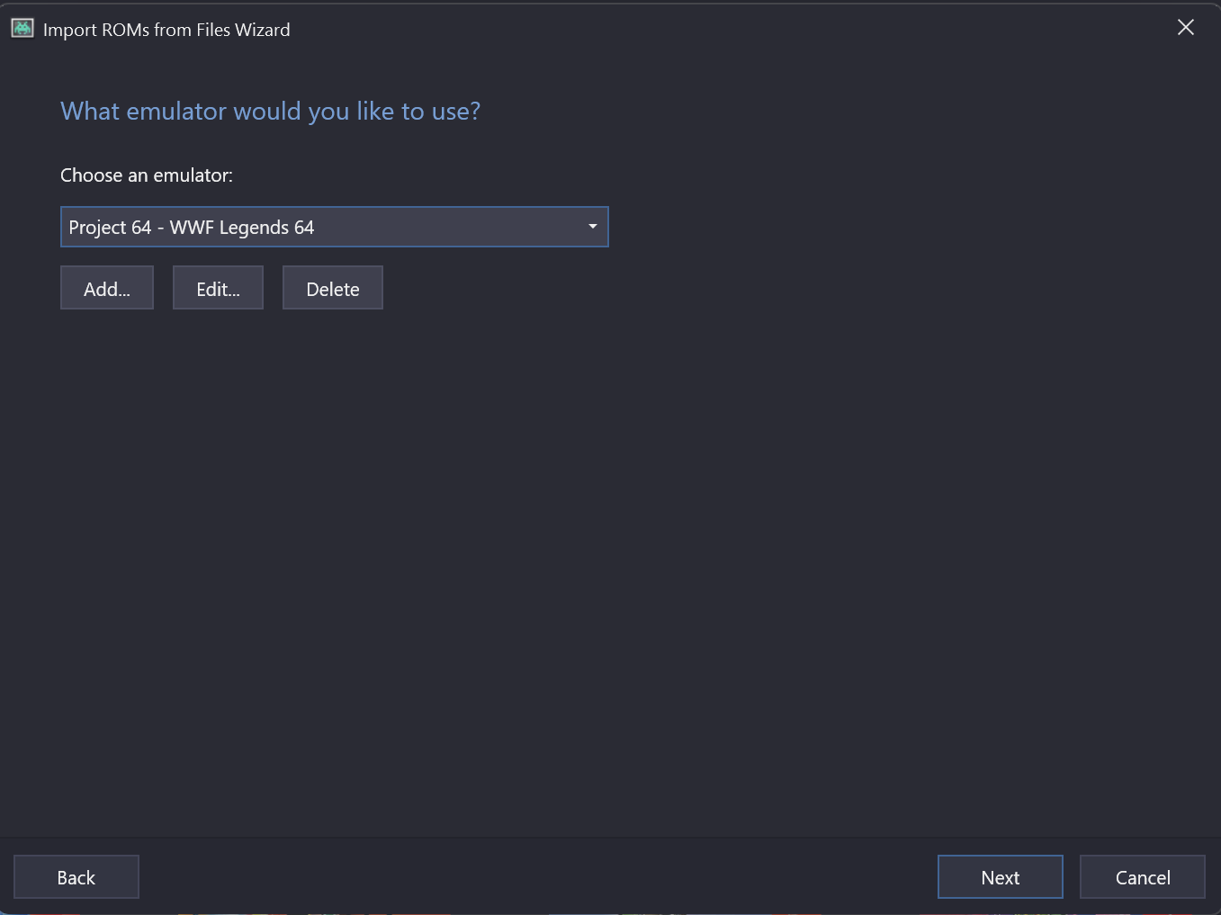Image resolution: width=1221 pixels, height=915 pixels.
Task: Cancel the import wizard
Action: tap(1143, 877)
